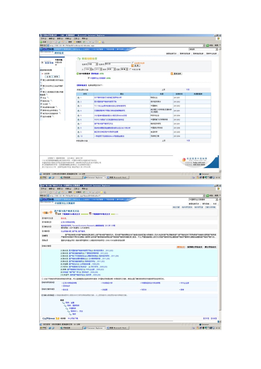The width and height of the screenshot is (261, 369).
Task: Click the magnifier icon beside 经济与管理
Action: coord(53,116)
